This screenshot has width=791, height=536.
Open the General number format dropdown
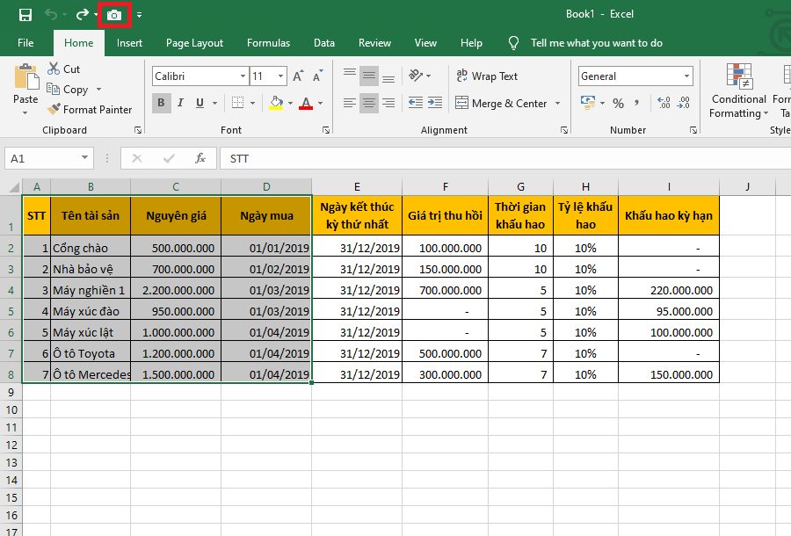(686, 76)
